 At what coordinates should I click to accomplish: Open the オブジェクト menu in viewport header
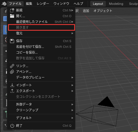tap(103, 11)
